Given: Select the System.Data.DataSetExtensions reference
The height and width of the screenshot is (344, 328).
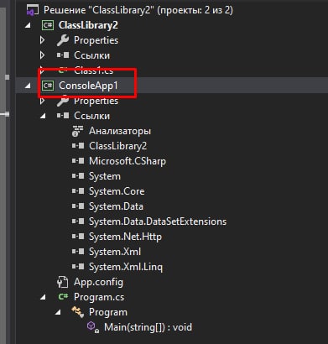Looking at the screenshot, I should (x=158, y=222).
